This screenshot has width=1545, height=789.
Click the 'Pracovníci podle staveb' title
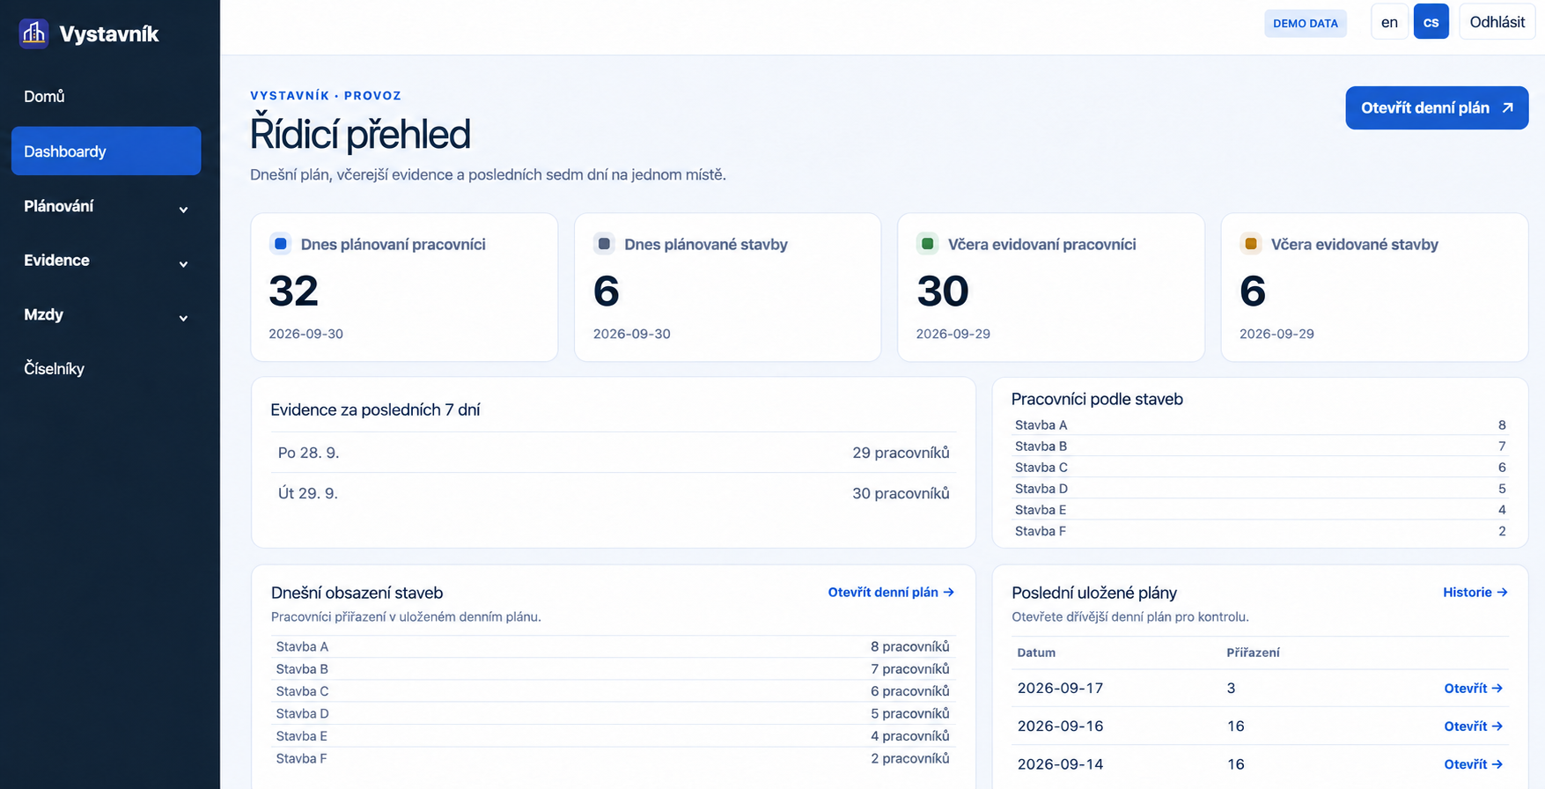[1097, 399]
